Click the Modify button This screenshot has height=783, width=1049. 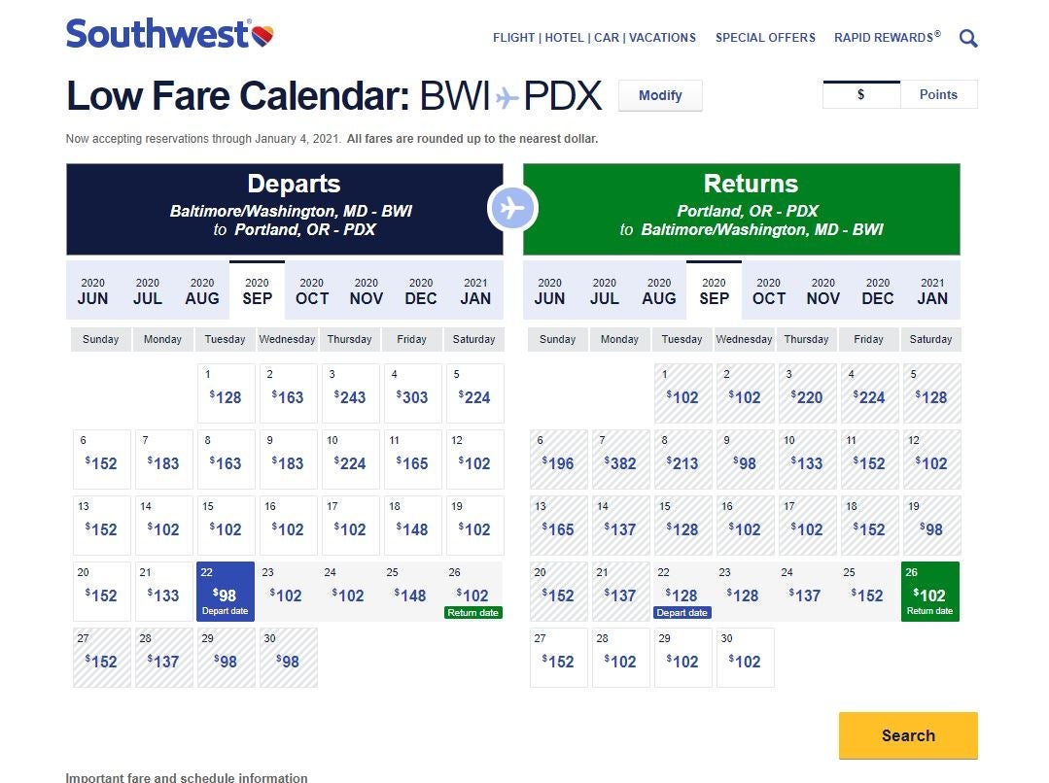pyautogui.click(x=660, y=95)
